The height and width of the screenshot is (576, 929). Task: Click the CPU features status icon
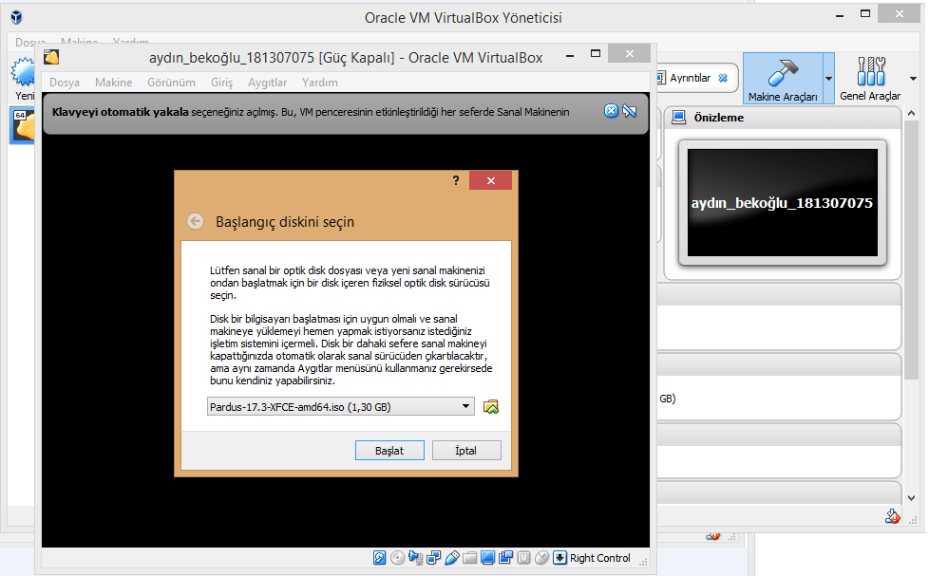[523, 558]
